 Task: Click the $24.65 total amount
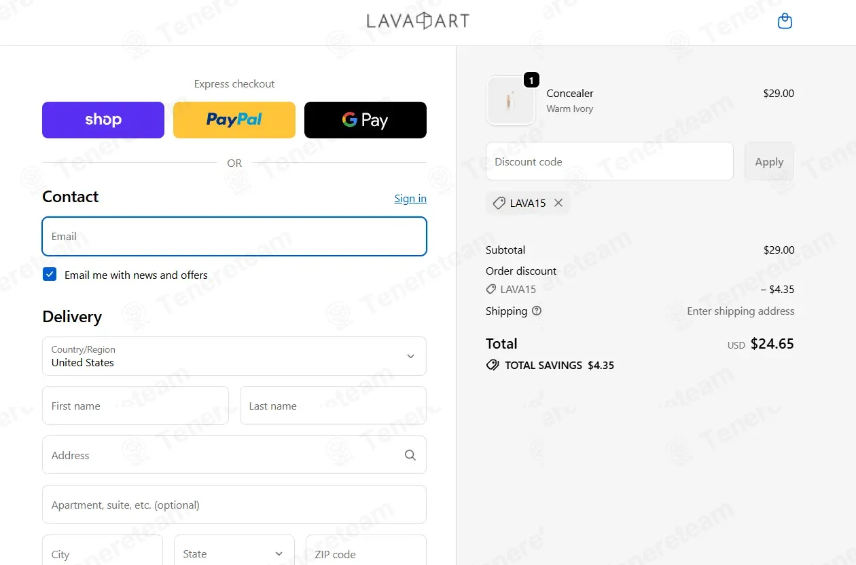tap(772, 344)
